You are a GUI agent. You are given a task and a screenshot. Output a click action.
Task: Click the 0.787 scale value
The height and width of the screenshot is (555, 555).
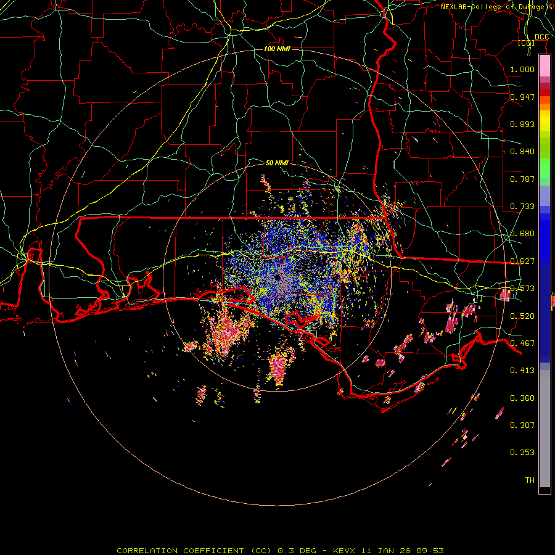pos(522,179)
